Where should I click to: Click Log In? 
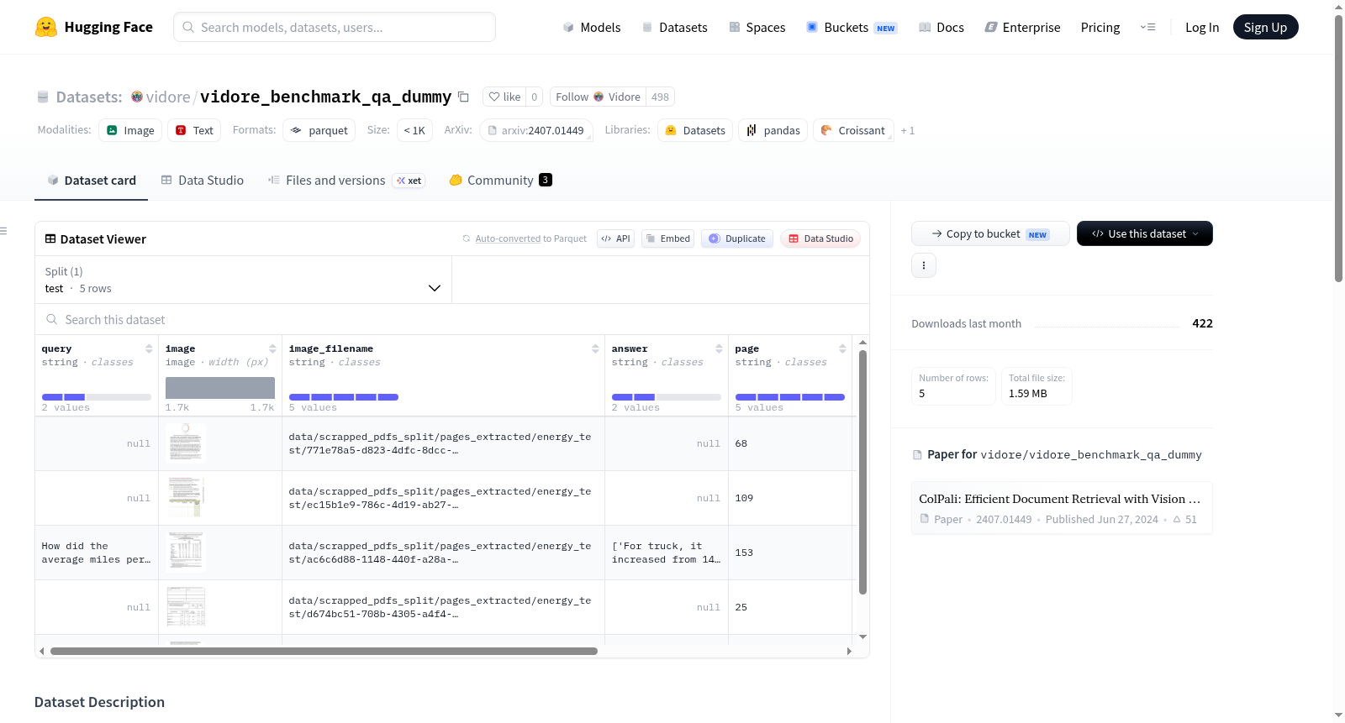pos(1202,27)
